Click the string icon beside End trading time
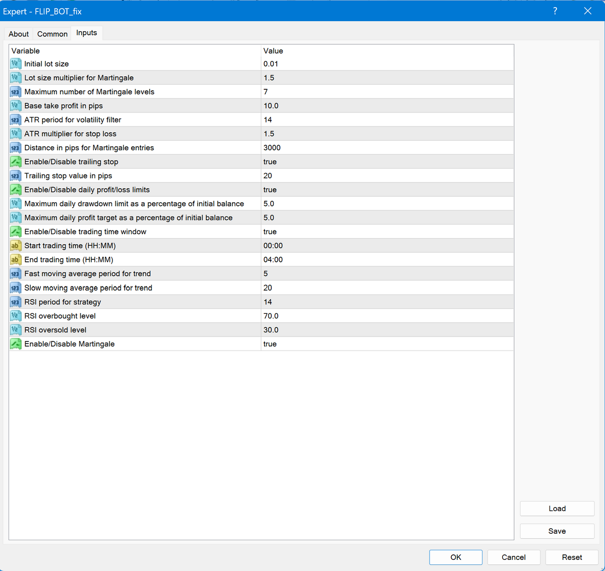The image size is (605, 571). (x=15, y=260)
